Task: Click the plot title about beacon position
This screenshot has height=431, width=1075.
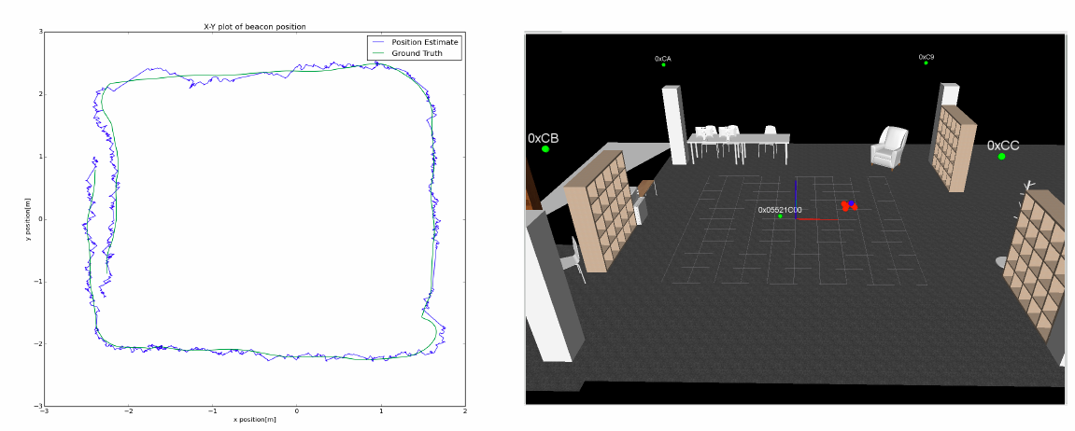Action: tap(254, 26)
